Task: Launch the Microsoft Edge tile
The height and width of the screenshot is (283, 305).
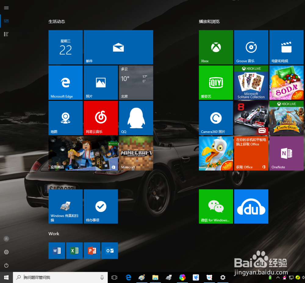Action: (x=66, y=83)
